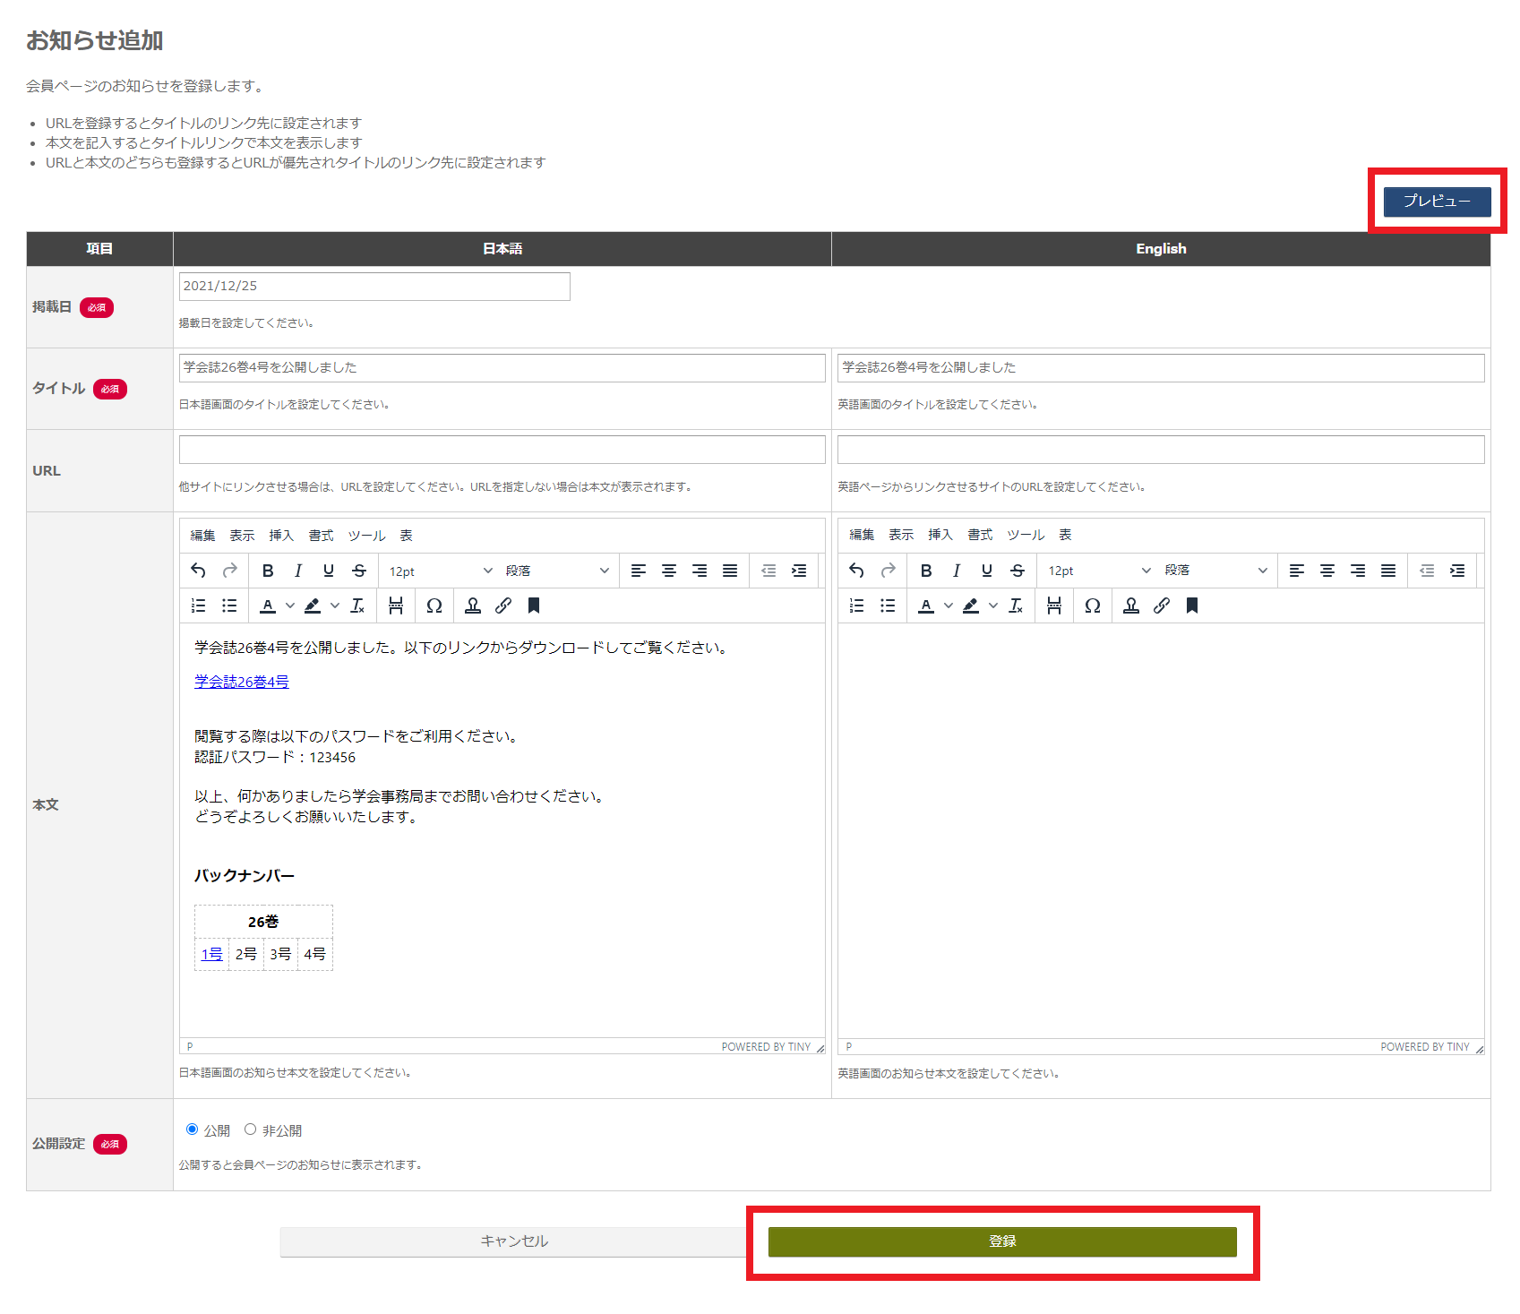Click bookmark anchor icon in English editor
The image size is (1520, 1314).
coord(1192,606)
